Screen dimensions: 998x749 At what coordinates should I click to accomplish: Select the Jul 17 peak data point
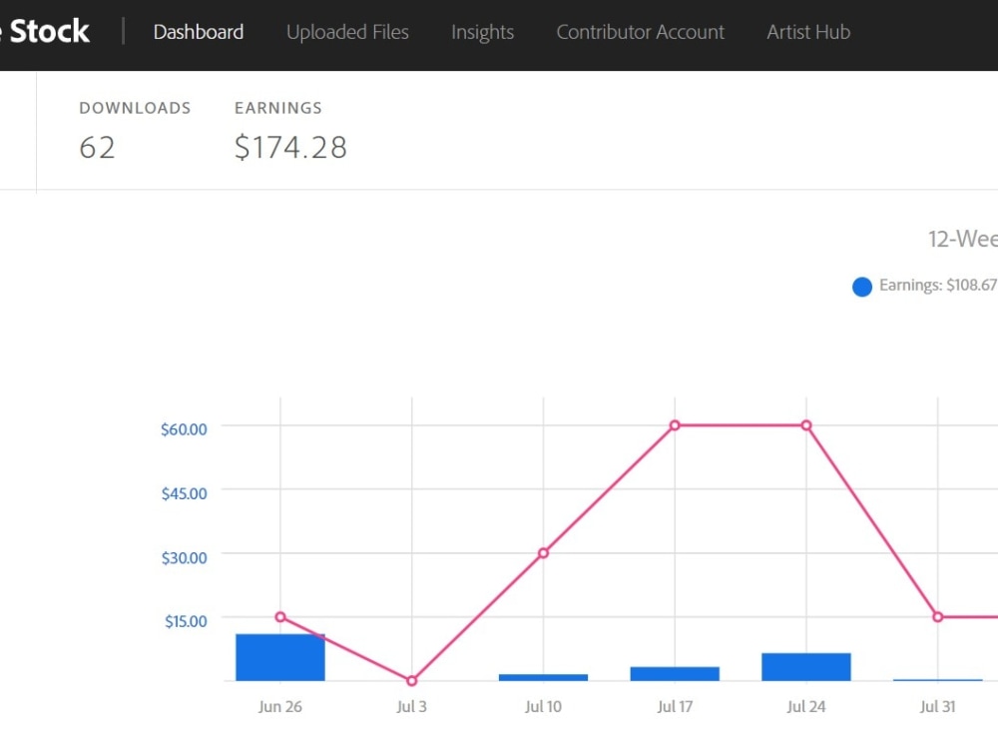point(675,424)
